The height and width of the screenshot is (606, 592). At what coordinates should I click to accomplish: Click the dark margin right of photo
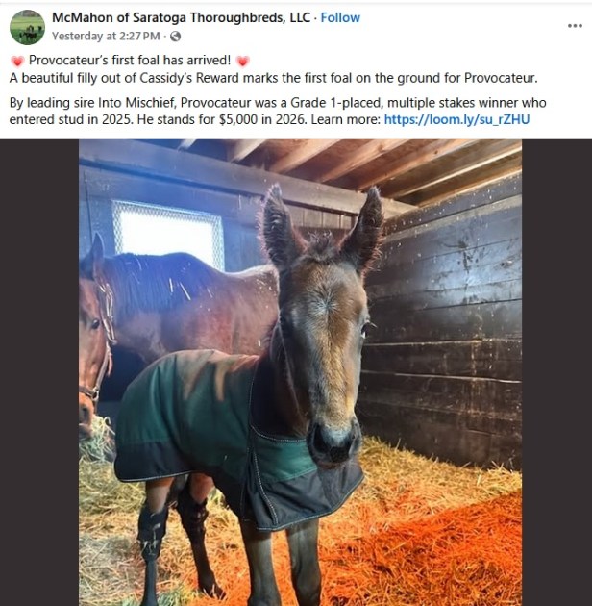point(556,372)
